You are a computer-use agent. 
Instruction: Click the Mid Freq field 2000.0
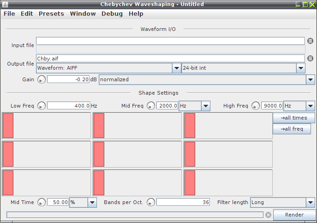(x=167, y=106)
